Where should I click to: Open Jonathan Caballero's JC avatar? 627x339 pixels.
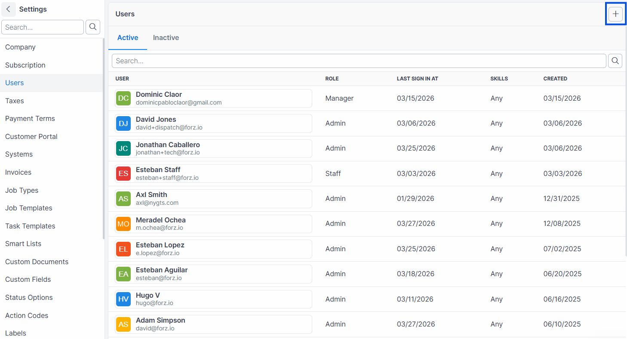(123, 148)
